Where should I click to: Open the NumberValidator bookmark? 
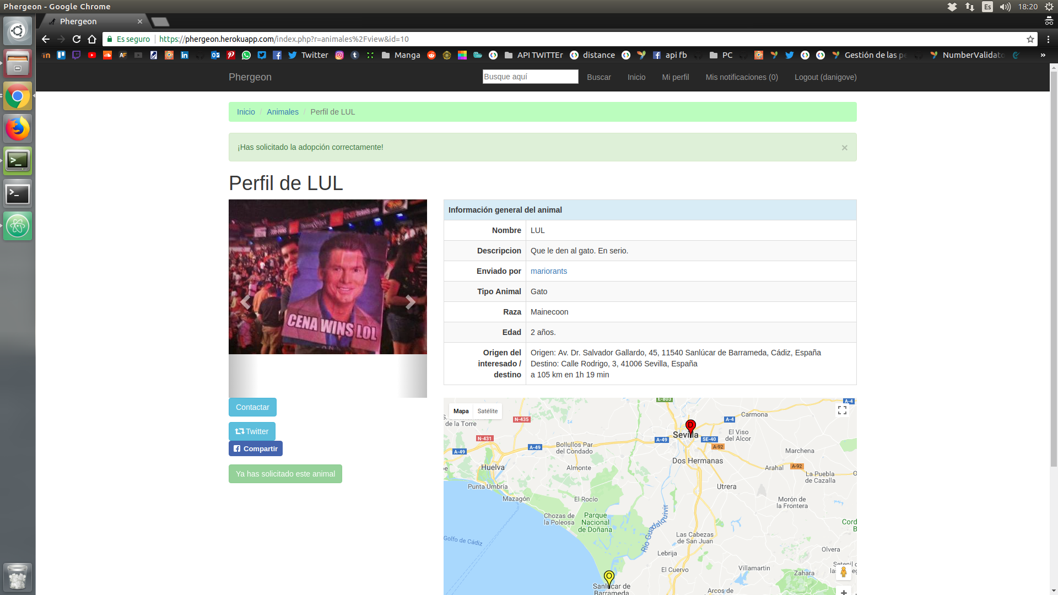pos(967,55)
